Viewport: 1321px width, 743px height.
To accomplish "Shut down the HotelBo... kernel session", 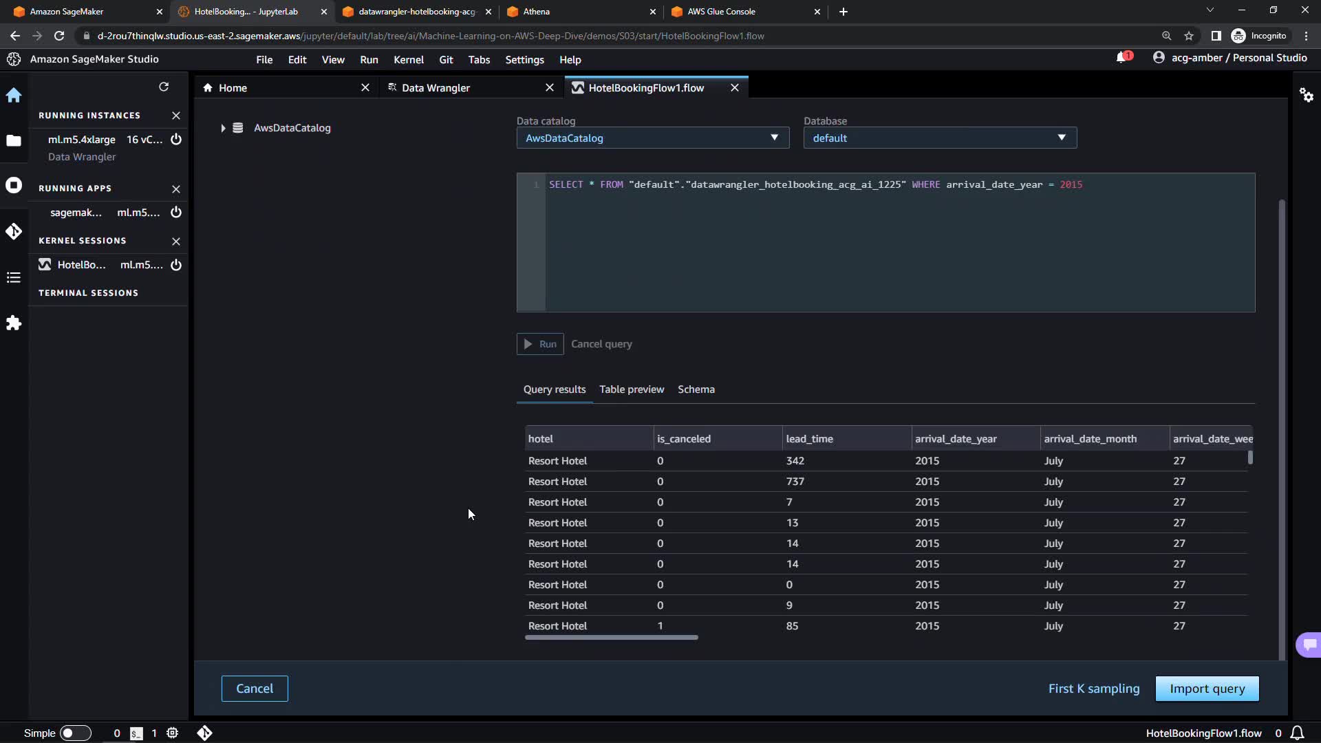I will click(176, 265).
